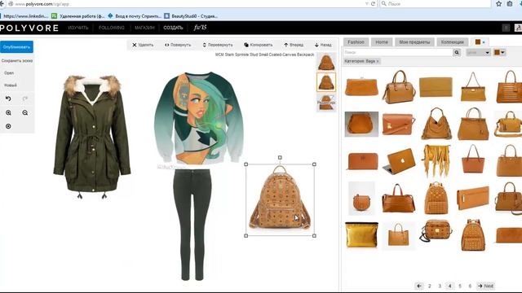The image size is (522, 293).
Task: Click the undo arrow icon
Action: click(x=8, y=98)
